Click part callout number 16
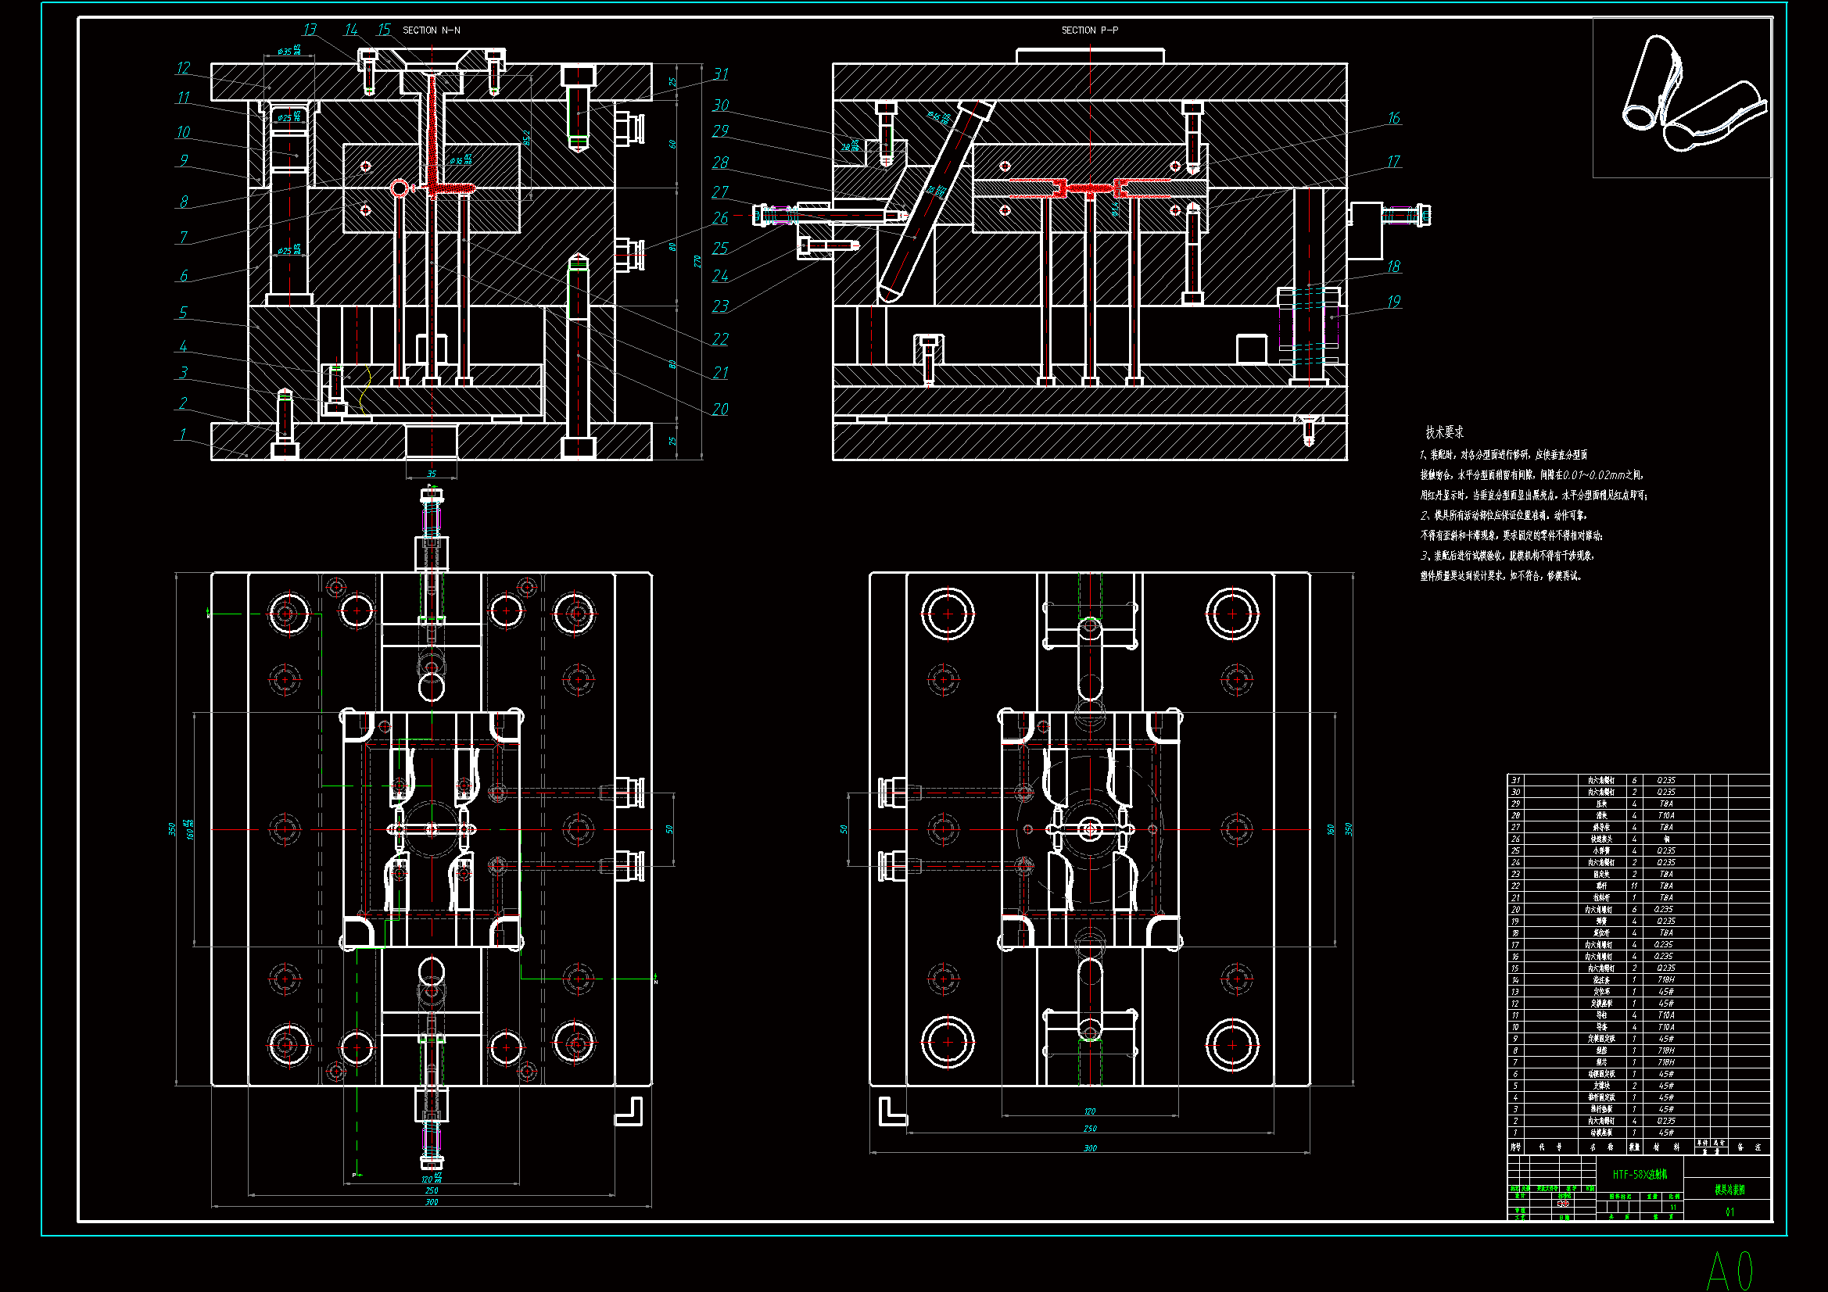Image resolution: width=1828 pixels, height=1292 pixels. [1393, 118]
